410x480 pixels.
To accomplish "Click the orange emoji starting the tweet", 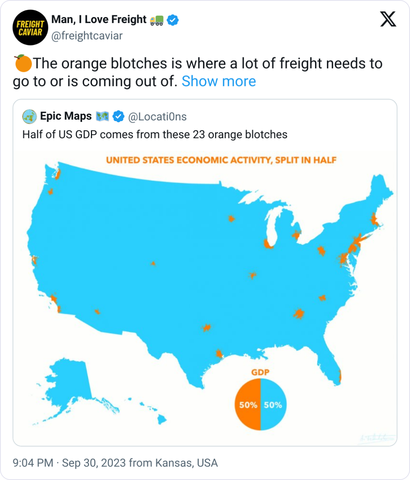I will point(23,63).
